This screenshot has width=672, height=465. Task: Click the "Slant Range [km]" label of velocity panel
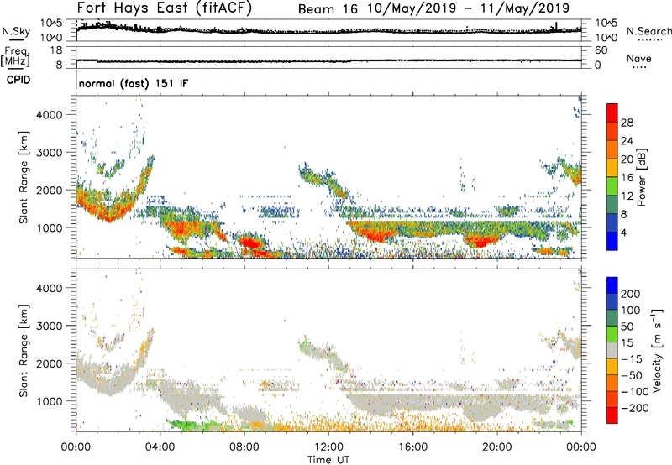coord(24,351)
